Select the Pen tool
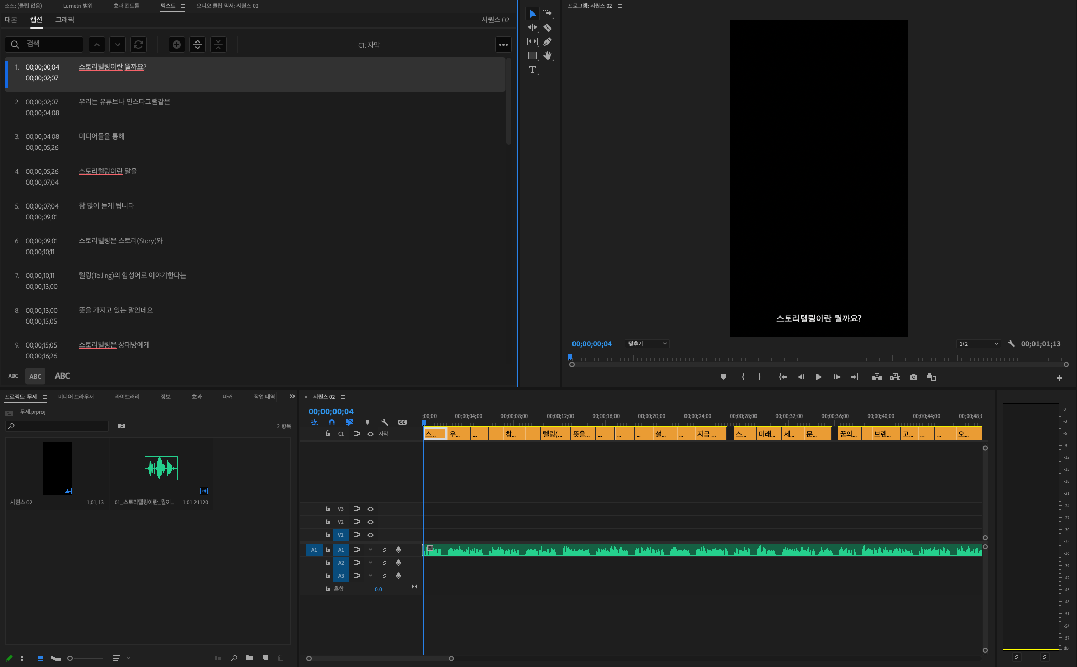Image resolution: width=1077 pixels, height=667 pixels. [x=548, y=41]
